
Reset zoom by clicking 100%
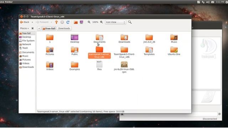click(95, 22)
